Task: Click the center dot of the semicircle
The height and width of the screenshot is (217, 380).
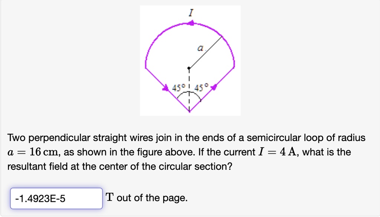Action: 189,69
